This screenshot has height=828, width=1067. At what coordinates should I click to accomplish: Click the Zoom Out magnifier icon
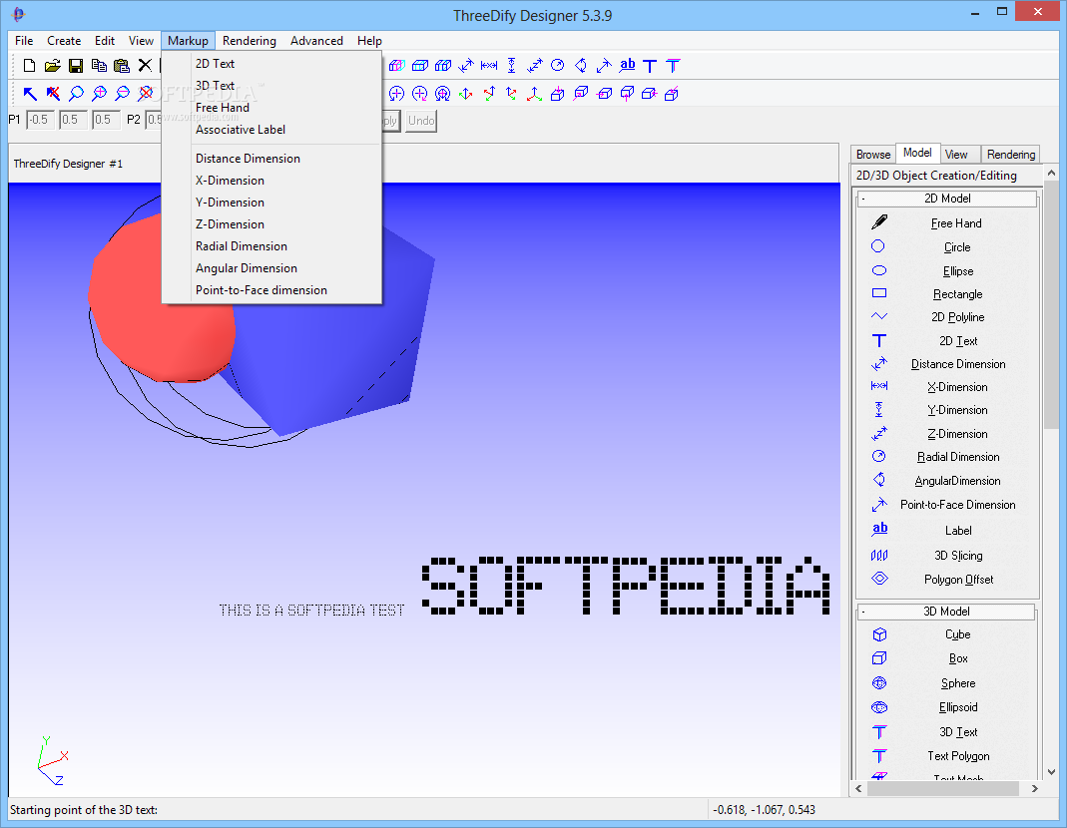click(x=123, y=93)
